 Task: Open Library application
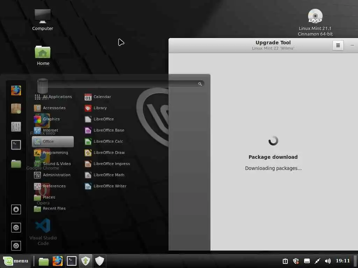96,108
